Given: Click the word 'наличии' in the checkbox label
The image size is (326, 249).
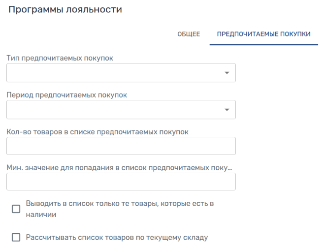Looking at the screenshot, I should pos(40,215).
